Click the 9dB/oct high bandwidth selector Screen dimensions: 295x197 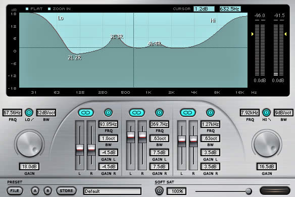(283, 112)
